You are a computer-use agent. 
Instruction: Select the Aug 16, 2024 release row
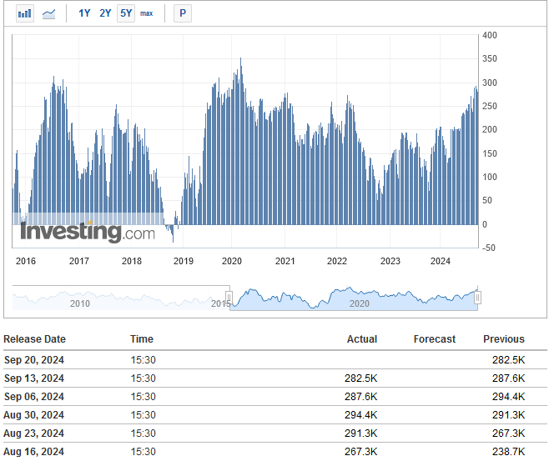(x=275, y=451)
